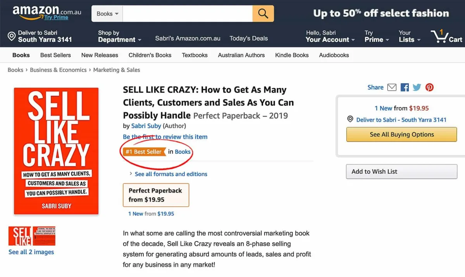Click See All Buying Options button
Screen dimensions: 465x277
pyautogui.click(x=401, y=134)
